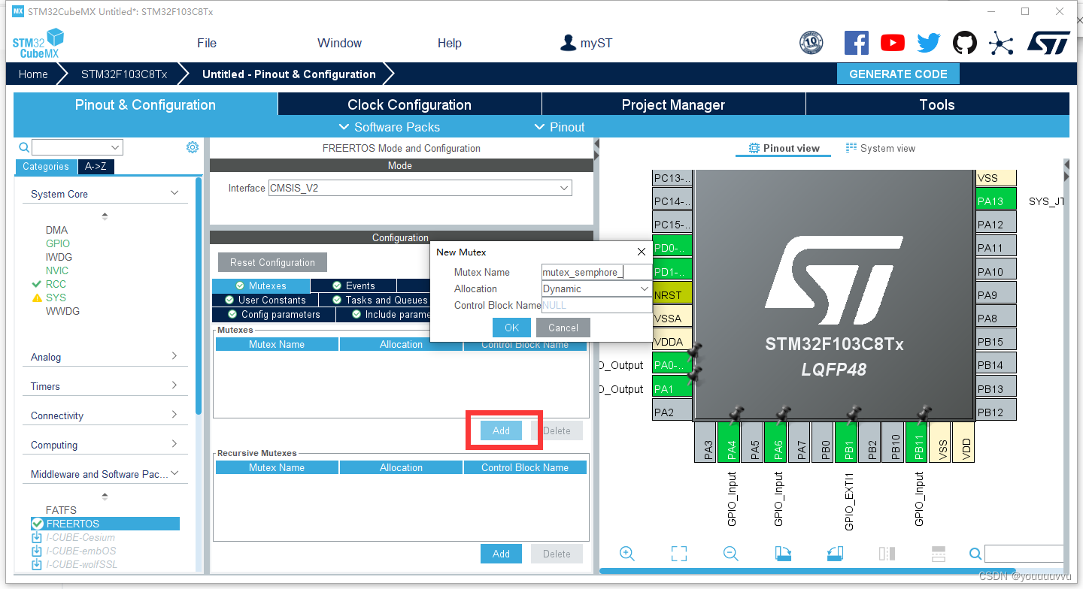The image size is (1083, 589).
Task: Confirm new mutex with OK
Action: point(512,328)
